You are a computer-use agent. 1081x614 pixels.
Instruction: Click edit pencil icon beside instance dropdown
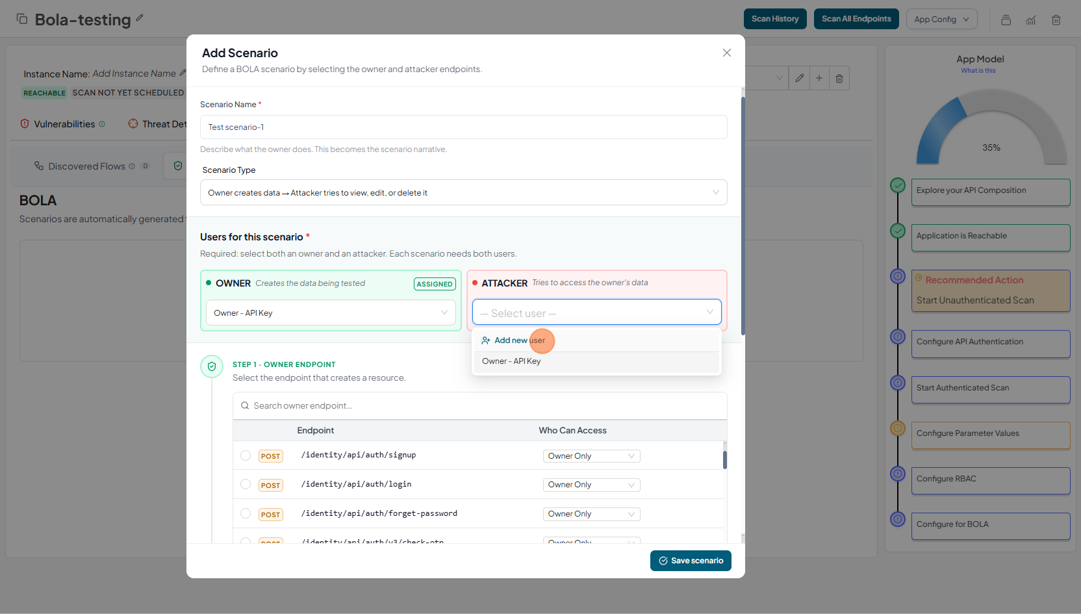click(x=800, y=78)
